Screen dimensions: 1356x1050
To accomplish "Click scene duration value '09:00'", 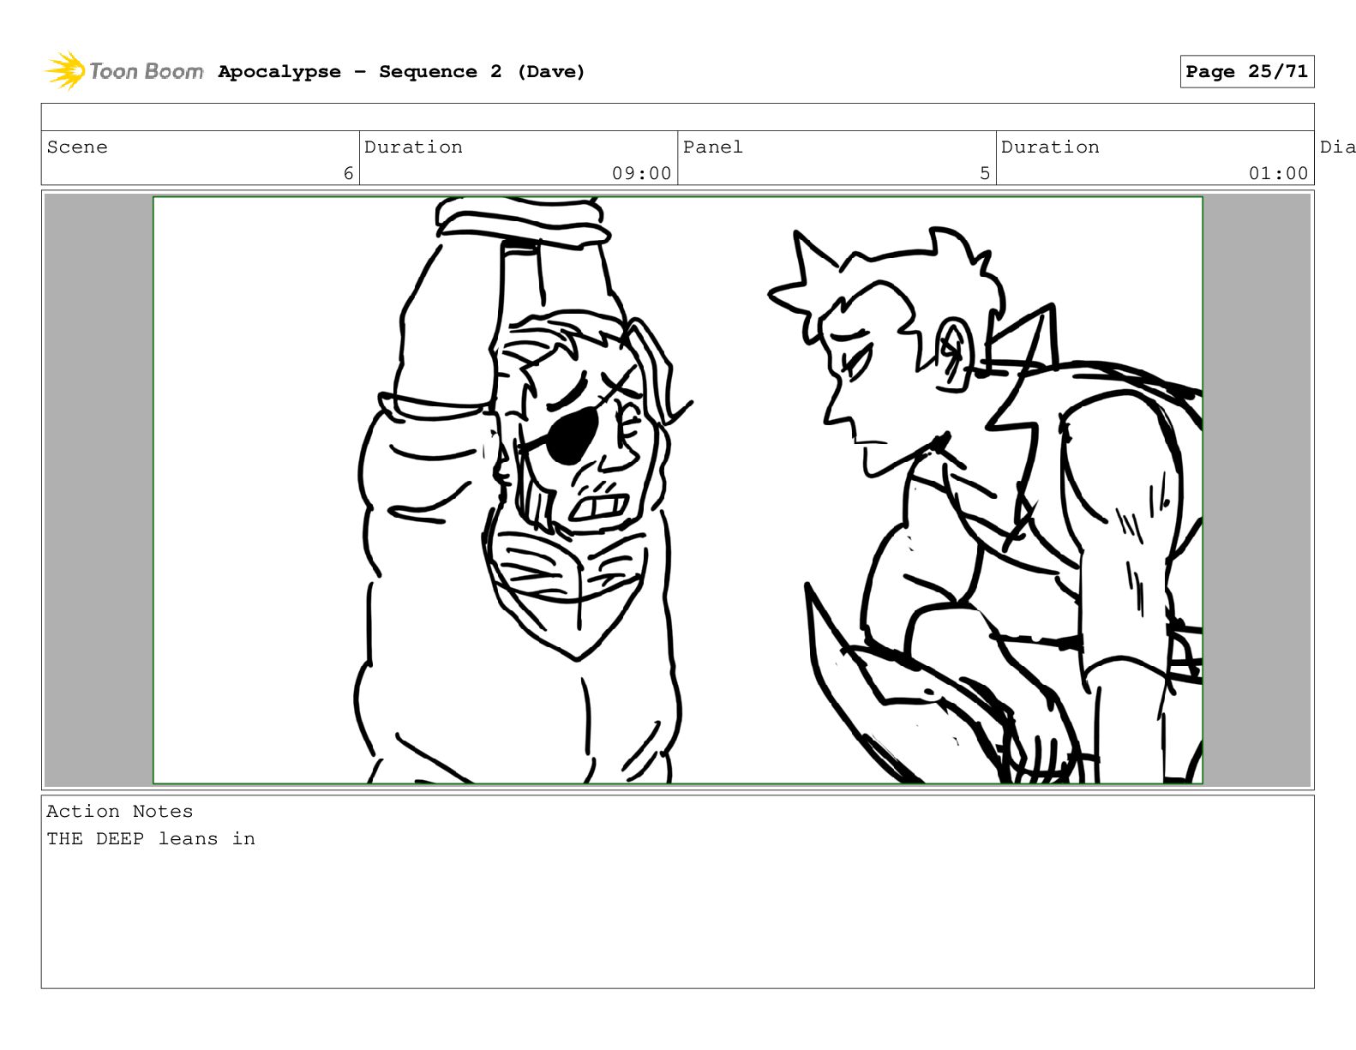I will click(642, 174).
